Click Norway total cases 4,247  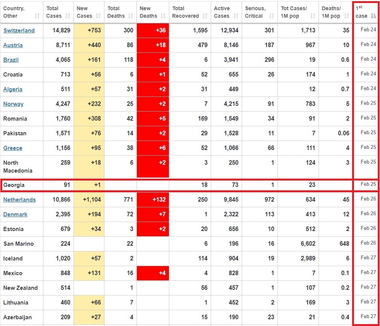[x=63, y=104]
